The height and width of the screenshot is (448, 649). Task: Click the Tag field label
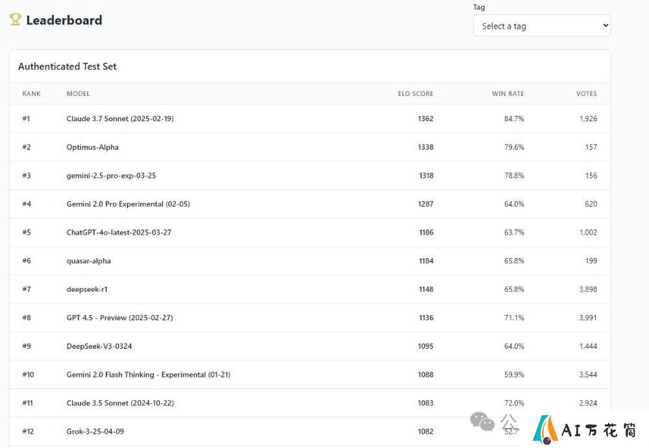click(x=479, y=7)
